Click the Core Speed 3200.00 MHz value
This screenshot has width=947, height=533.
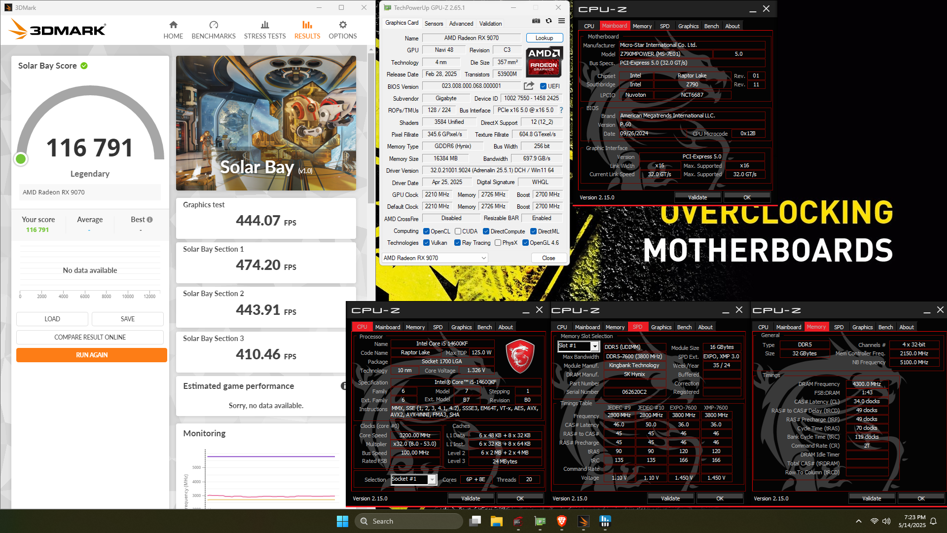(415, 435)
